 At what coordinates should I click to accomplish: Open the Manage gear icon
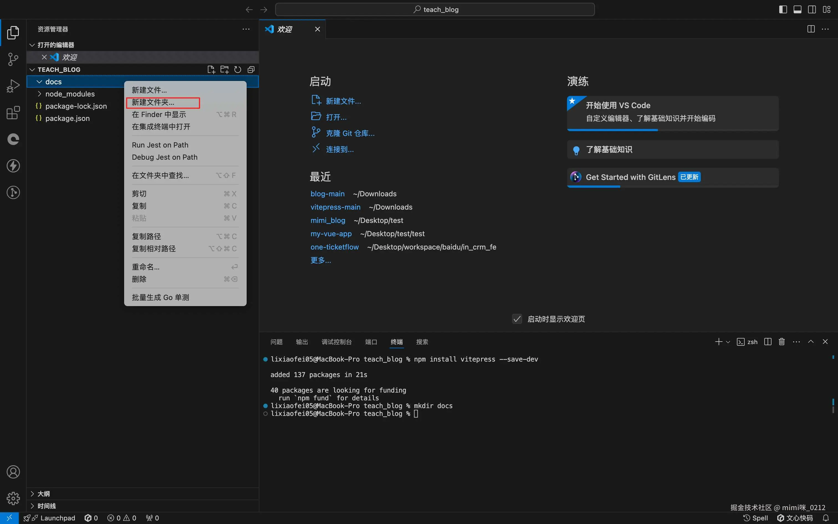coord(13,498)
